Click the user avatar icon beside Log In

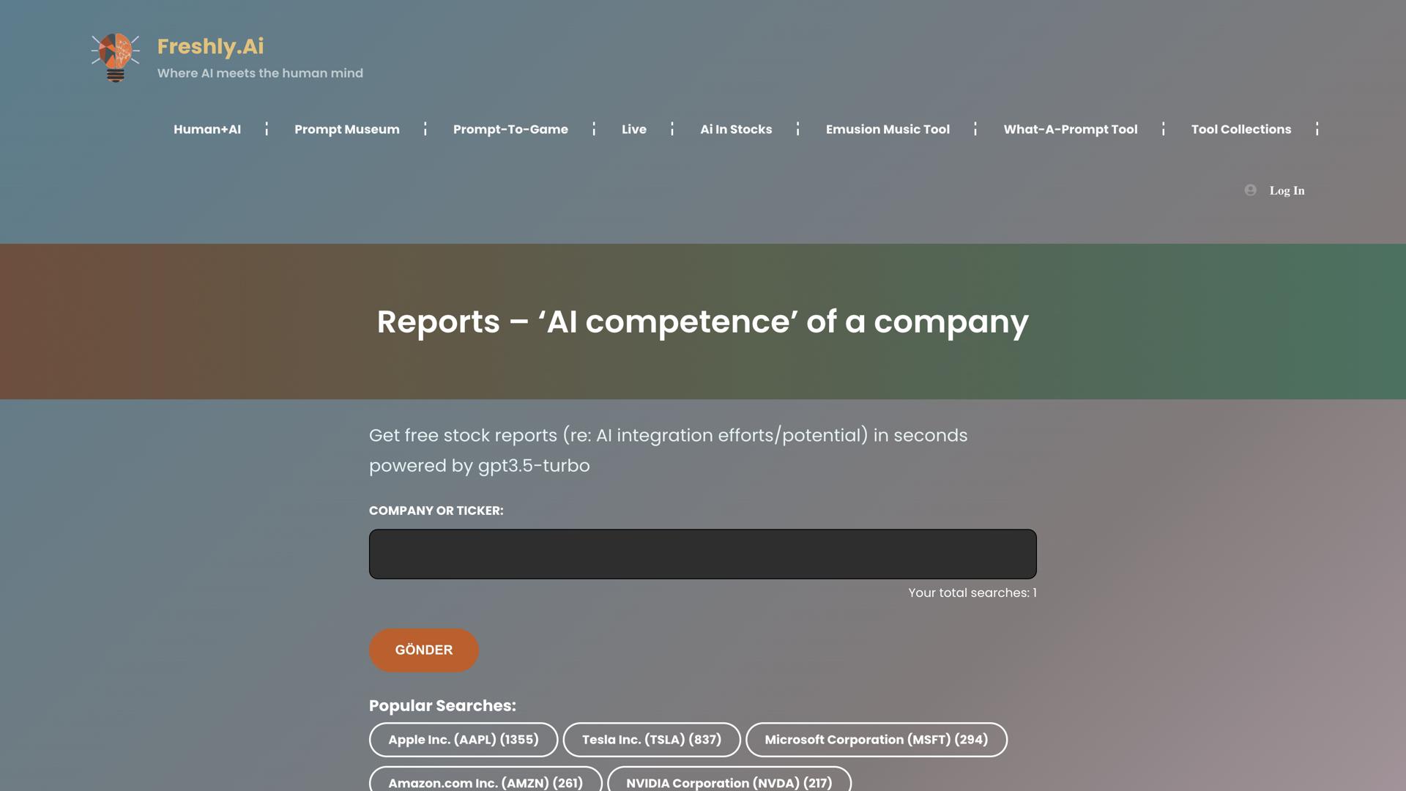(1251, 190)
